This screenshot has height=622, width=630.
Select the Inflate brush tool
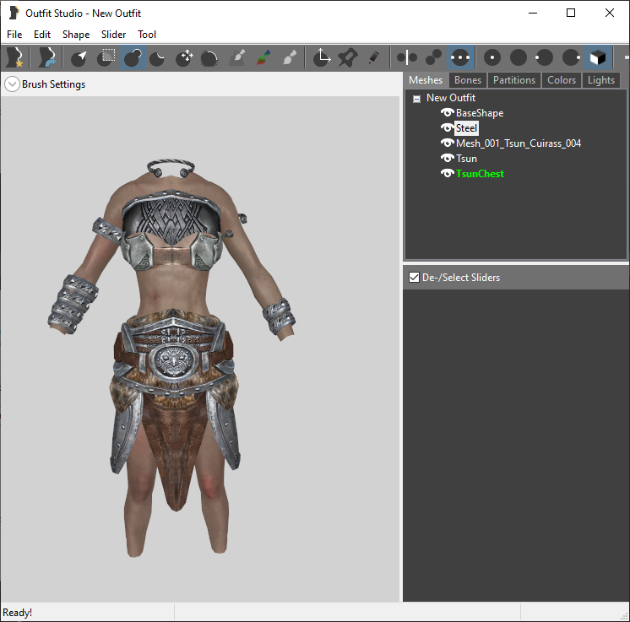133,57
